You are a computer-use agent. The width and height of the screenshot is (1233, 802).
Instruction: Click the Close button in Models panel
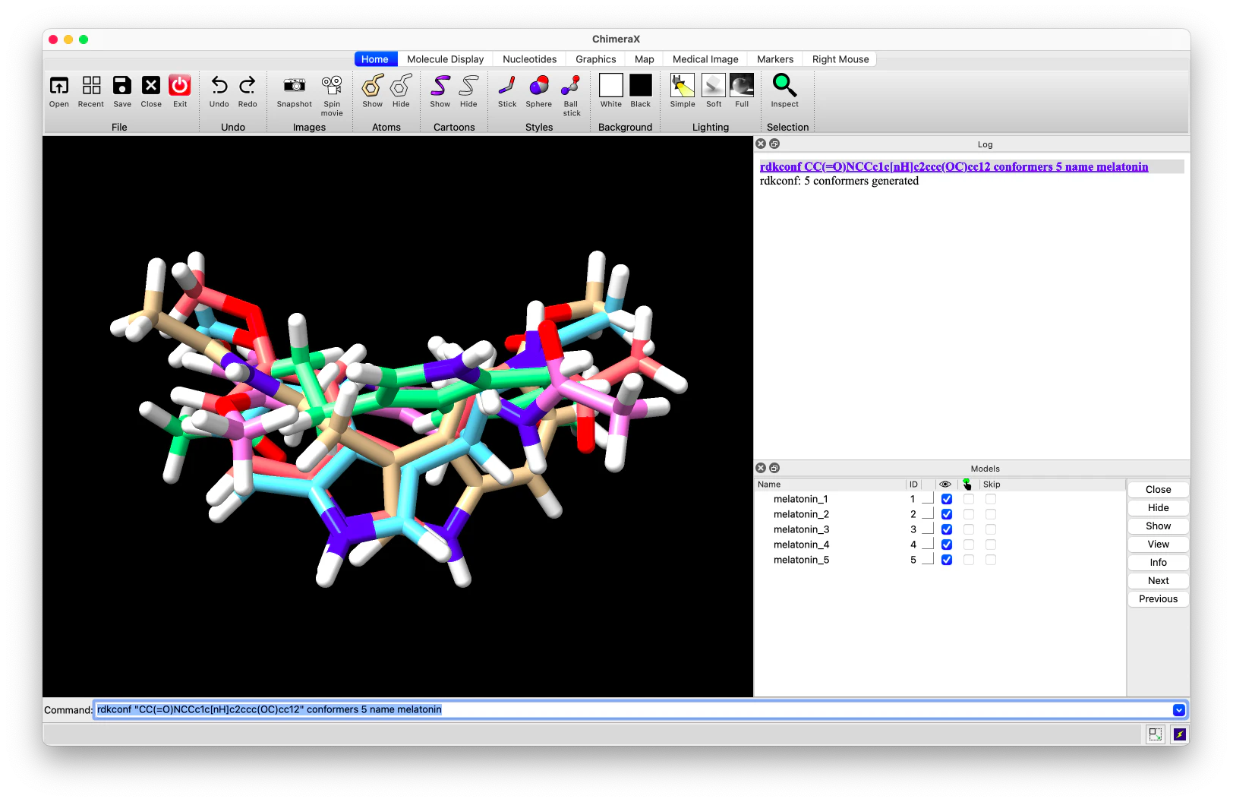[1159, 490]
